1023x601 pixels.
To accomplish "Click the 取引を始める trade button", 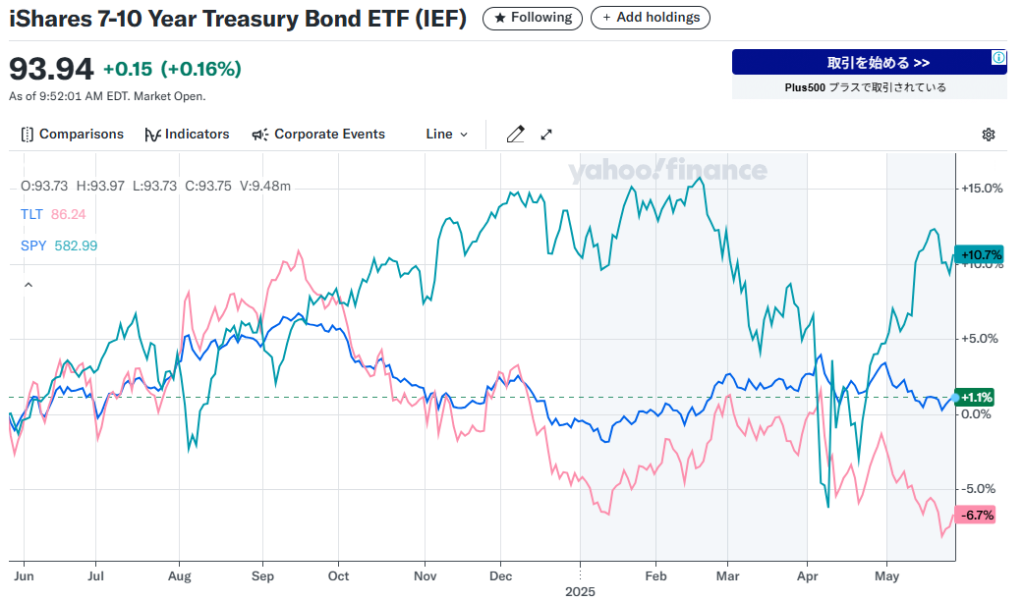I will pos(869,61).
